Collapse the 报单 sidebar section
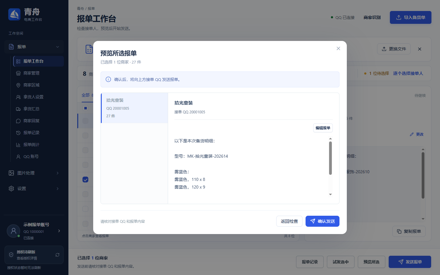The height and width of the screenshot is (275, 440). [34, 47]
